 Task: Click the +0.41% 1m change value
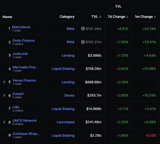pyautogui.click(x=150, y=109)
